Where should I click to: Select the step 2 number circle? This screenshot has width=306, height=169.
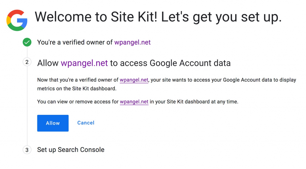point(27,62)
